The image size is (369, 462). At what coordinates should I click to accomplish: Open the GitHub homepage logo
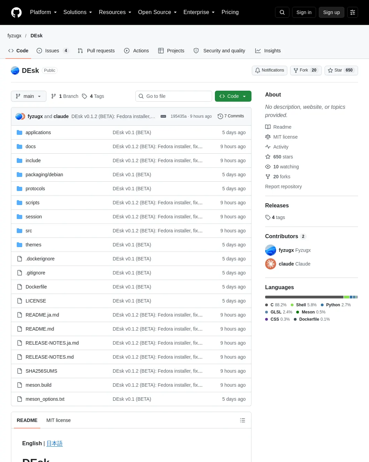coord(16,12)
